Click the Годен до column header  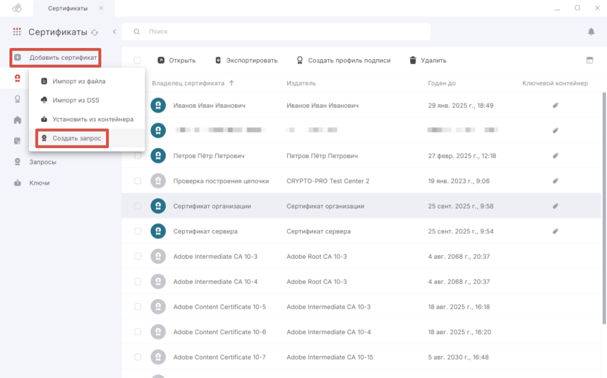(442, 83)
